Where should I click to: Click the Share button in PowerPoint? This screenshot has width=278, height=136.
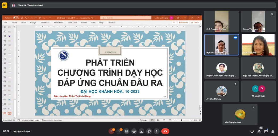[195, 23]
